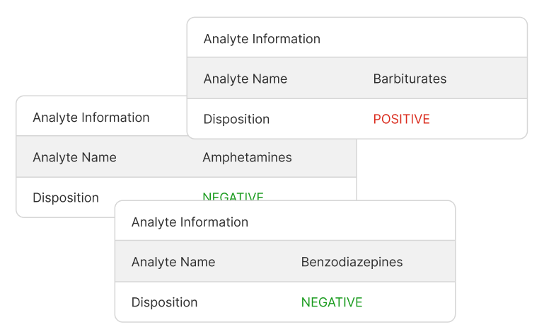The image size is (544, 332).
Task: Click the Benzodiazepines card's Analyte Information header
Action: point(190,222)
